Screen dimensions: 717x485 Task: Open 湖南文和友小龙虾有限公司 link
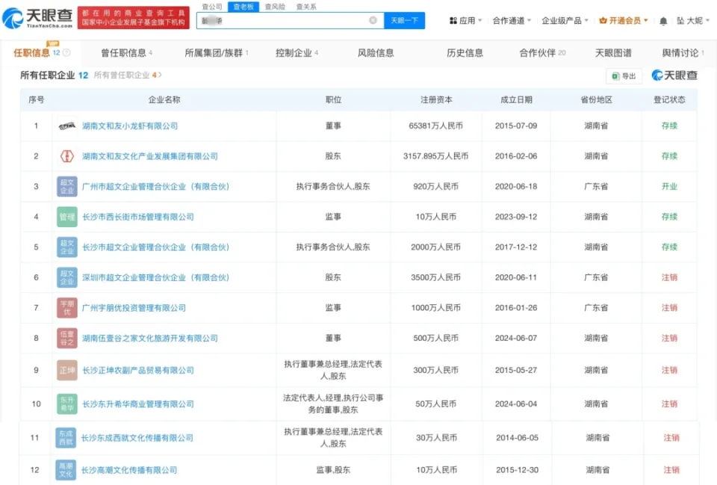[130, 126]
